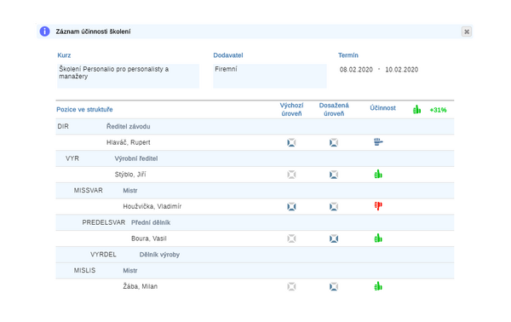Click the end date 10.02.2020
This screenshot has height=322, width=511.
point(401,69)
